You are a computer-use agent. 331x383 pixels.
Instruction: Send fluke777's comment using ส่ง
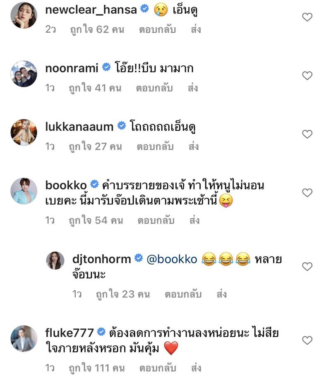click(196, 368)
